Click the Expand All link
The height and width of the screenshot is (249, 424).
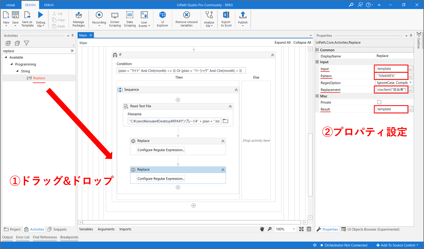click(x=282, y=42)
